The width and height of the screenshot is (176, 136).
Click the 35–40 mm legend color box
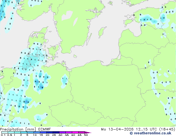point(69,132)
